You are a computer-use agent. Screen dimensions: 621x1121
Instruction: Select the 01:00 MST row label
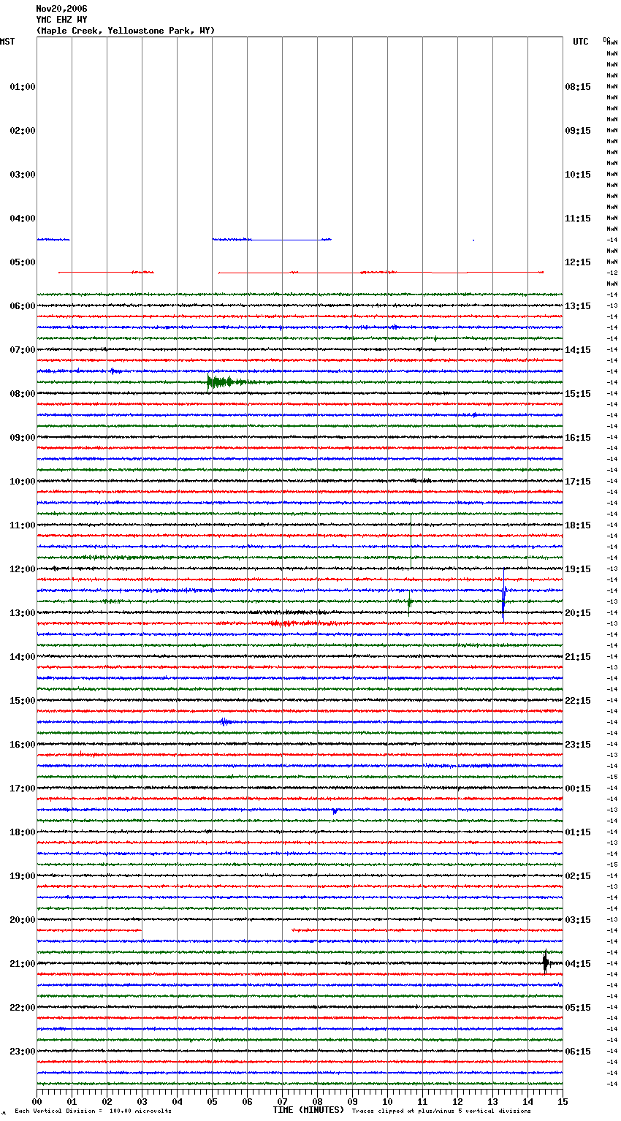23,87
